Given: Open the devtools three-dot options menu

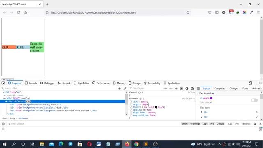Looking at the screenshot, I should pos(256,83).
